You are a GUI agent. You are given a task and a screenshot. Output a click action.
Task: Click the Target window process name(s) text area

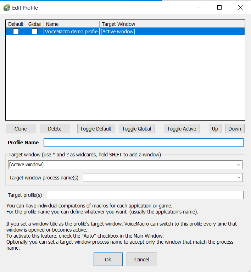pos(159,177)
